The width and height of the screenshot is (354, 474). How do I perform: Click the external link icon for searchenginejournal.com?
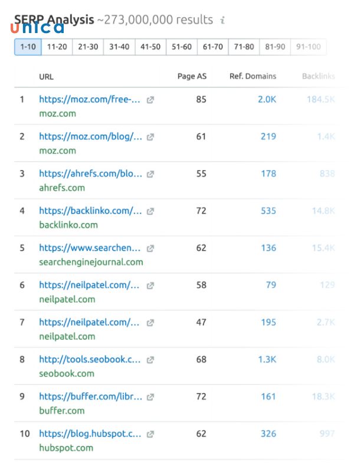coord(149,248)
